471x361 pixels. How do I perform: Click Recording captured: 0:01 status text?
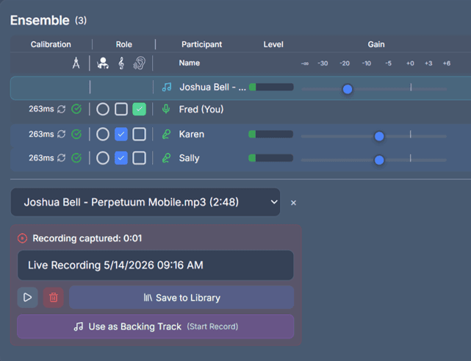[87, 238]
